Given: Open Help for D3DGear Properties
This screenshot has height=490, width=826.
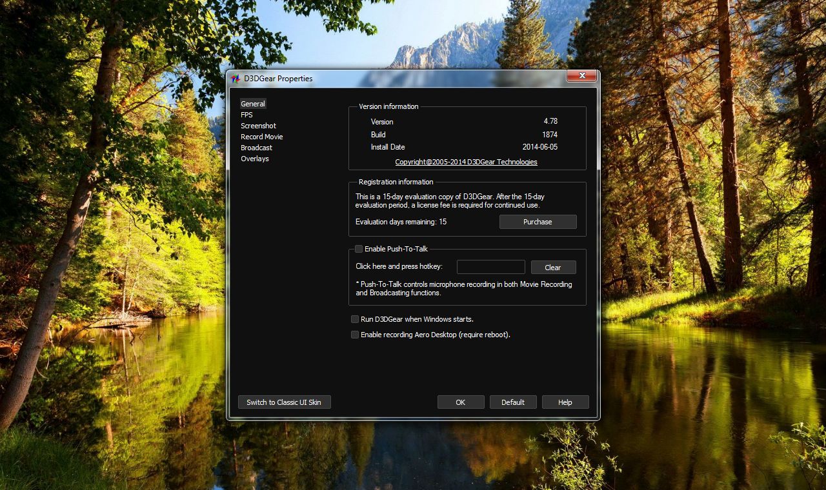Looking at the screenshot, I should tap(565, 402).
